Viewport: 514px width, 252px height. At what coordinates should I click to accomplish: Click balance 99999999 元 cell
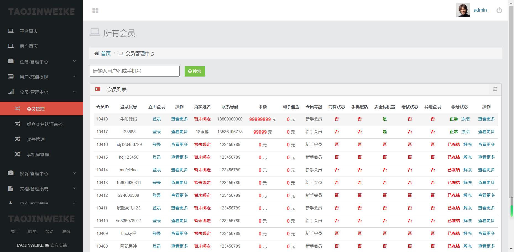(x=263, y=119)
